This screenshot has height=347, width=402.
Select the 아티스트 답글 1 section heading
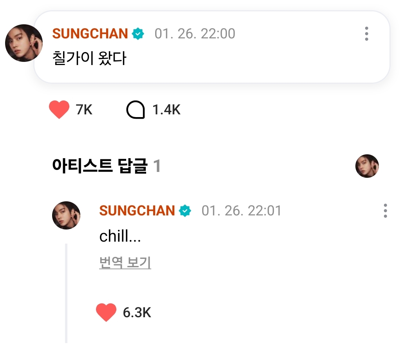tap(106, 167)
